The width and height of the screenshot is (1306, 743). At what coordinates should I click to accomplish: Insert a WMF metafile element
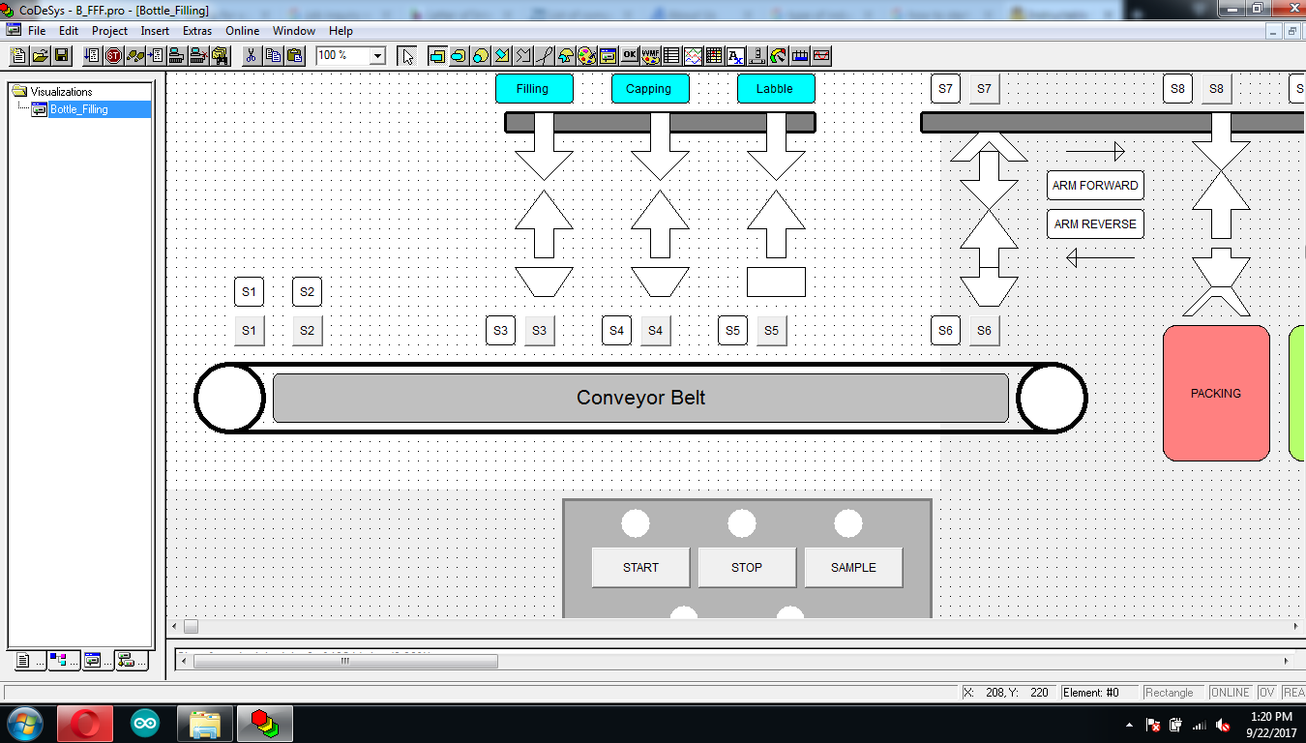(649, 55)
